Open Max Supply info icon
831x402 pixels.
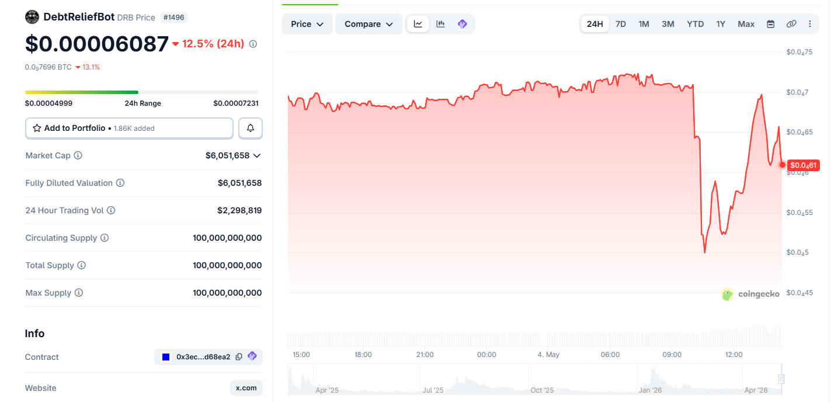point(78,293)
